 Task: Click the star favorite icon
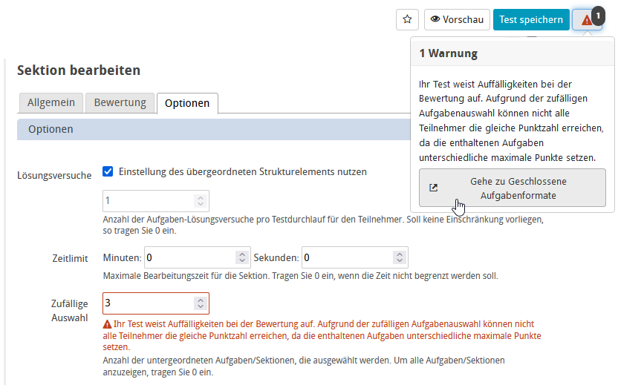pos(407,20)
